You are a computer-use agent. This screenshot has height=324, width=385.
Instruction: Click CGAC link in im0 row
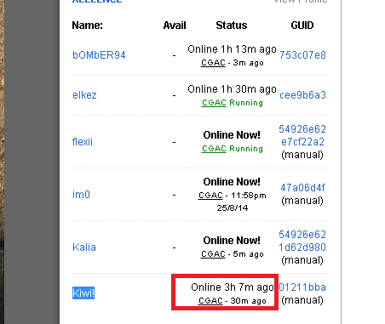tap(210, 196)
